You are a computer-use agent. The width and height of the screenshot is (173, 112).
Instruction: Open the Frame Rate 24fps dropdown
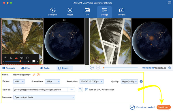(x=53, y=81)
